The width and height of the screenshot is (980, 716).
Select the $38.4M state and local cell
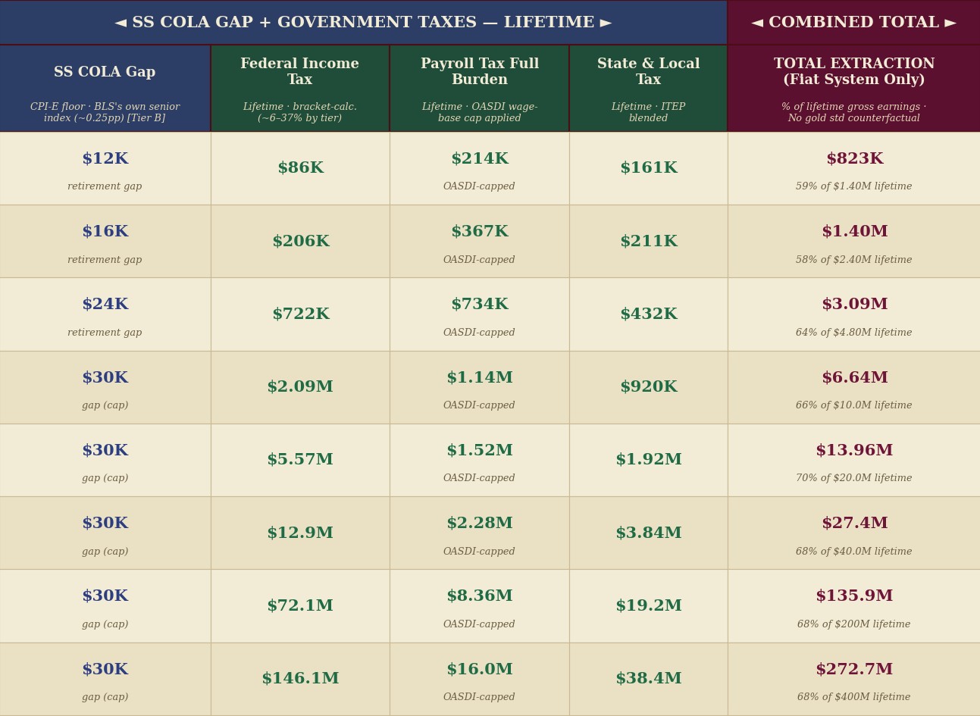tap(649, 680)
